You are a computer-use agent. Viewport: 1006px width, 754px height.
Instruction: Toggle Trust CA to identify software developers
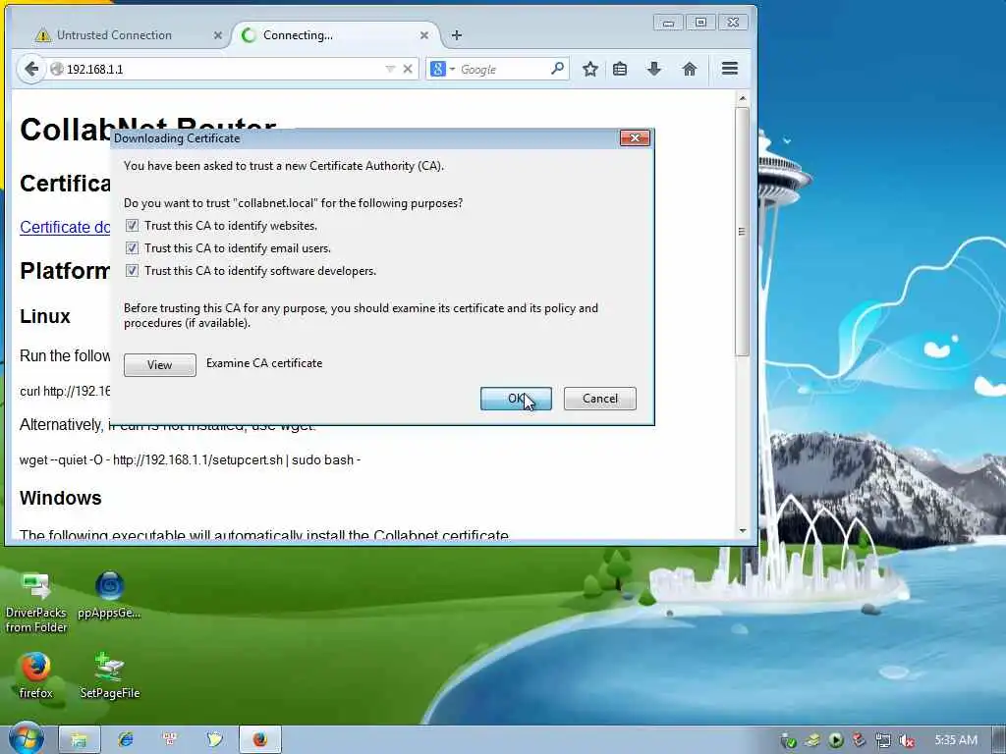pos(132,270)
